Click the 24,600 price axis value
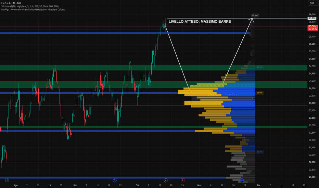 coord(312,66)
